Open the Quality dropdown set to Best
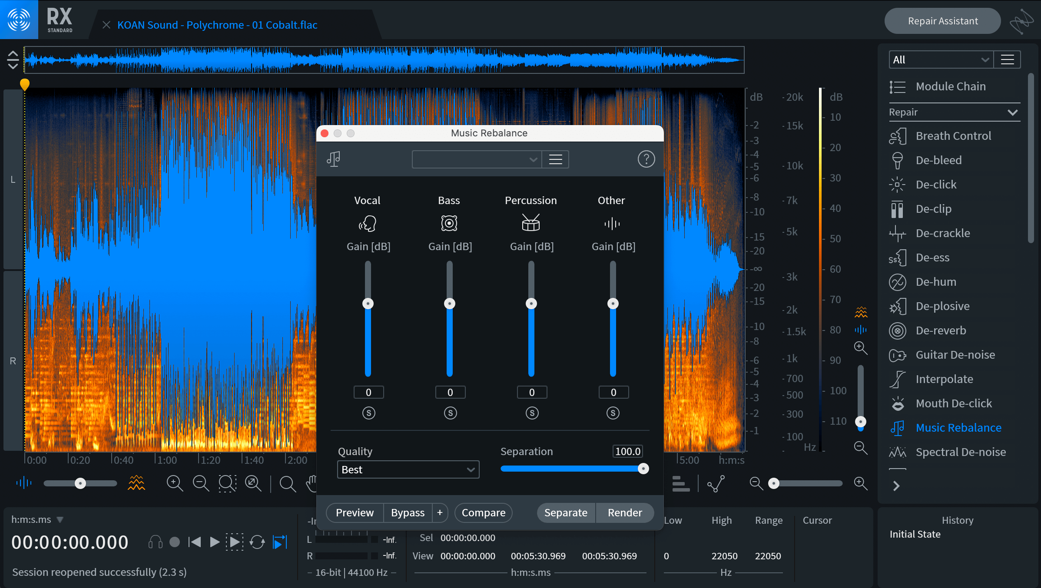1041x588 pixels. (x=408, y=469)
